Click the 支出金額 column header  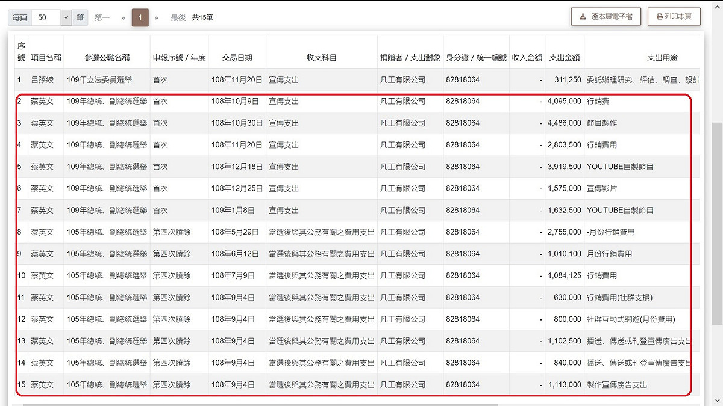point(565,58)
